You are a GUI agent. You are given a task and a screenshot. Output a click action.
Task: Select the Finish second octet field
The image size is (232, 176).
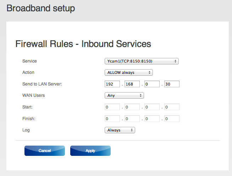pyautogui.click(x=132, y=119)
